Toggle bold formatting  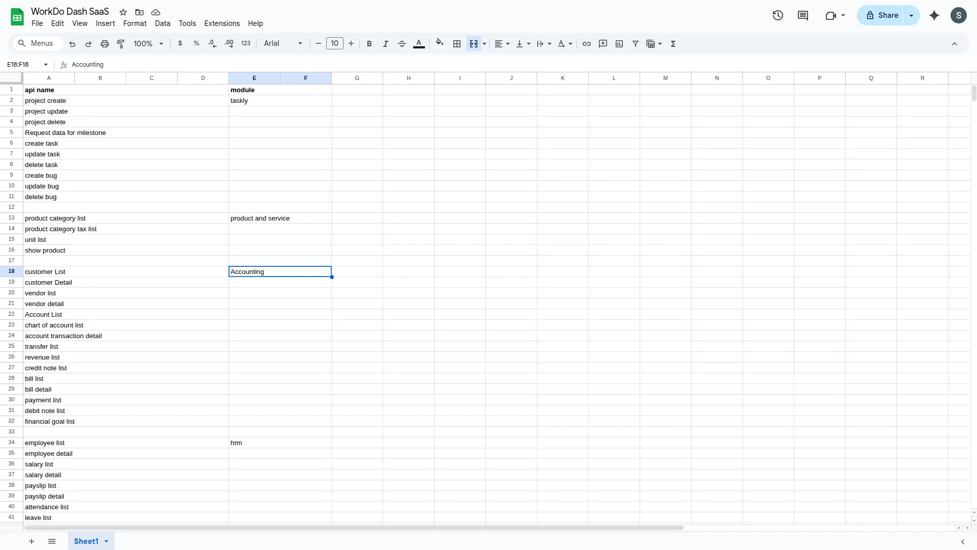[369, 44]
